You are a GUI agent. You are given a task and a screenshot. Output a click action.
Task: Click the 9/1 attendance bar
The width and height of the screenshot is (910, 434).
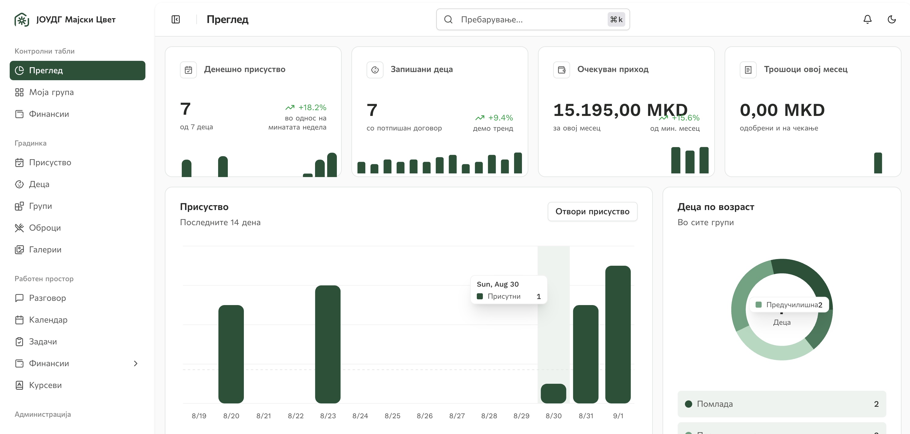pos(618,334)
